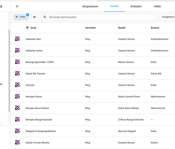Open the Kempen Base Station device row
Viewport: 175px width, 149px height.
click(x=93, y=108)
